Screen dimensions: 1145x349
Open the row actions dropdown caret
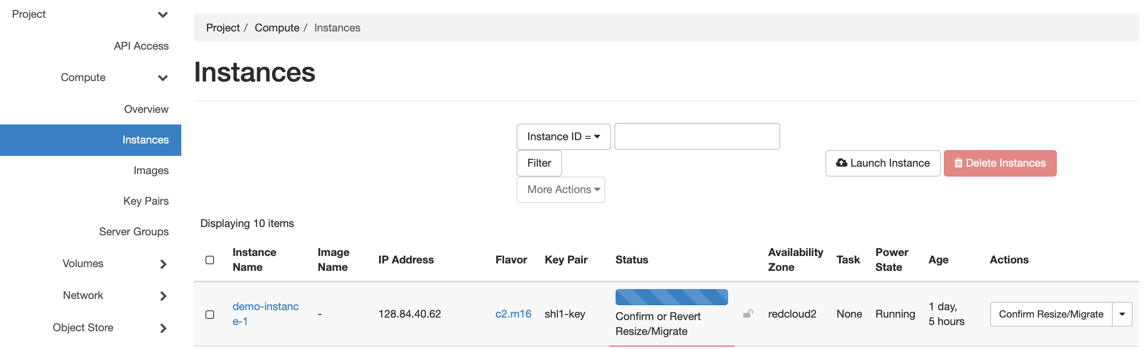point(1121,314)
